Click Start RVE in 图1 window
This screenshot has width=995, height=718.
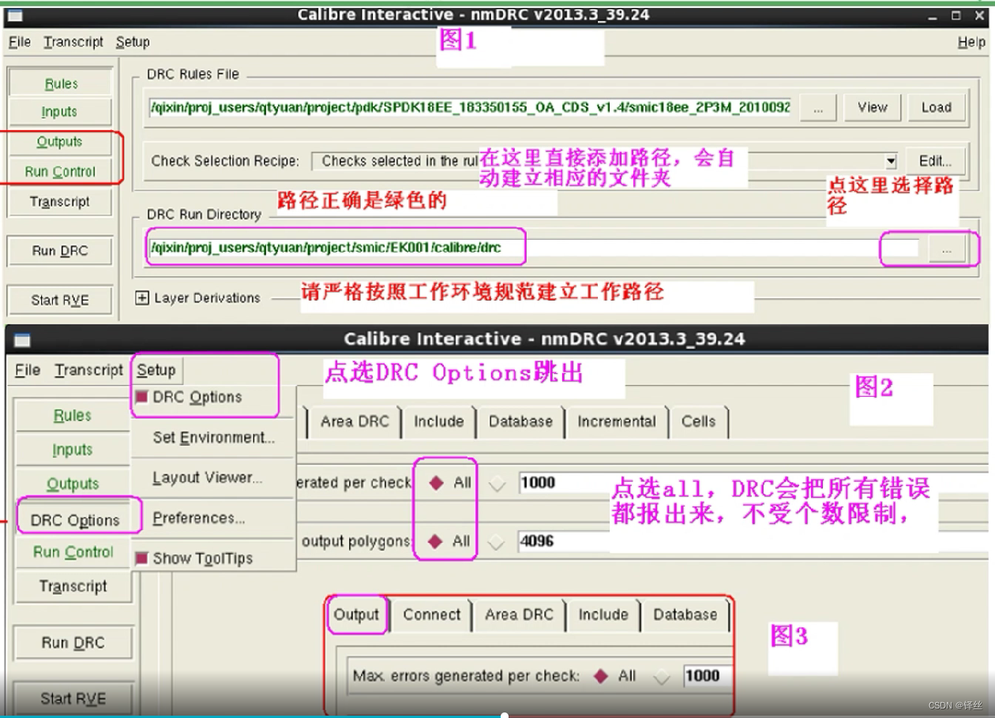(x=60, y=300)
